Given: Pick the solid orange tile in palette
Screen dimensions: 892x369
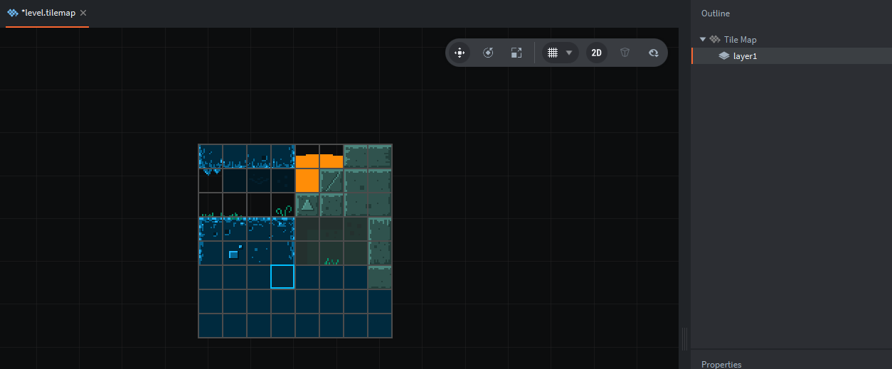Looking at the screenshot, I should pyautogui.click(x=307, y=181).
